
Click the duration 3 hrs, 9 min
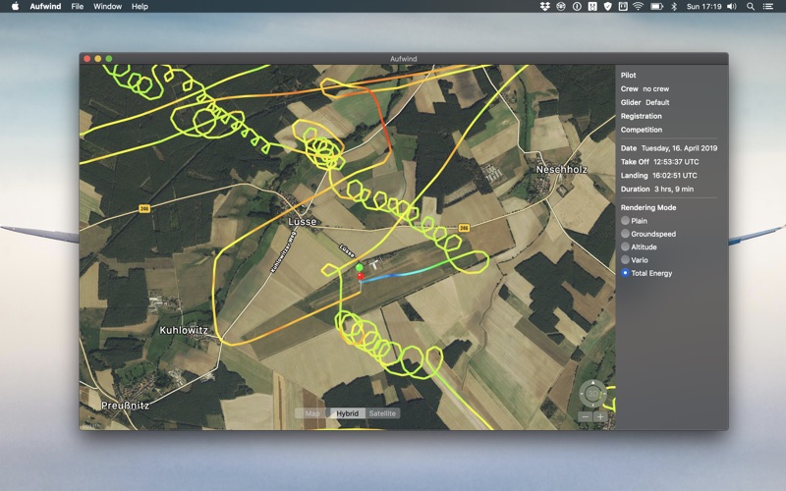(x=674, y=189)
